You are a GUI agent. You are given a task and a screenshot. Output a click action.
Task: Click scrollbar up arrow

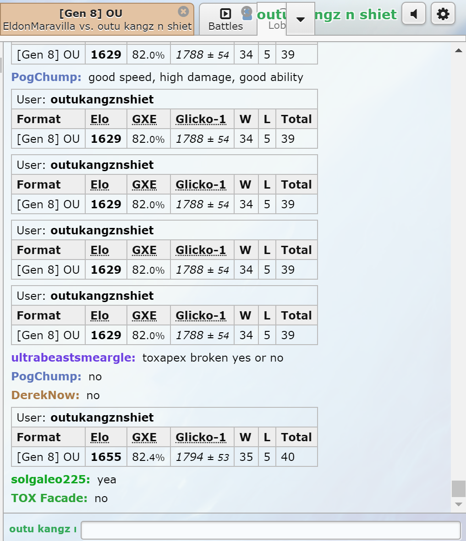coord(458,50)
